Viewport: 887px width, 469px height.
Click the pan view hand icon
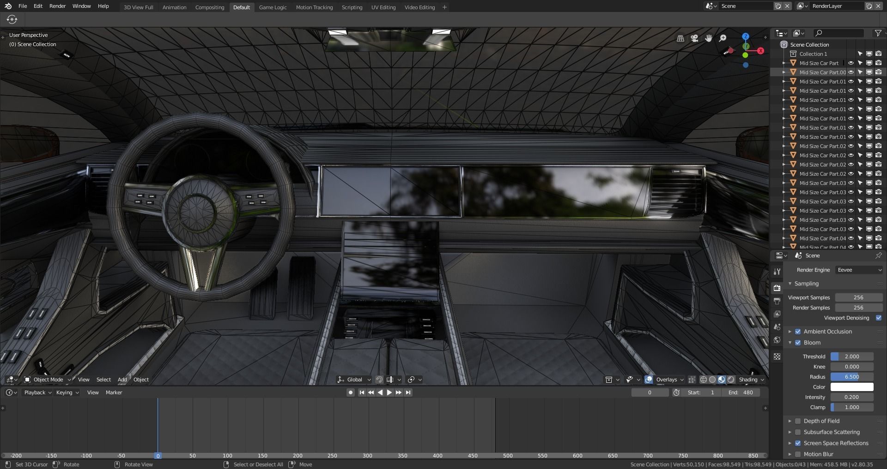(x=709, y=38)
